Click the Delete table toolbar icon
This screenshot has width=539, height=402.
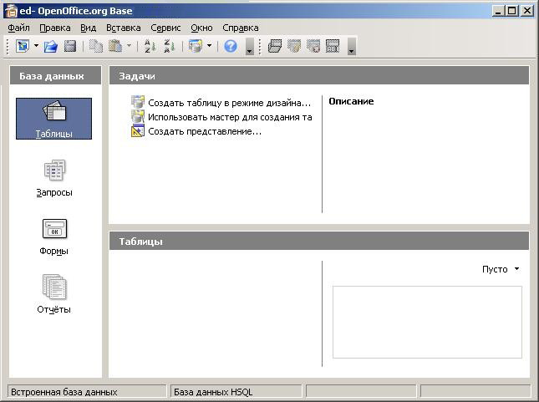[313, 46]
